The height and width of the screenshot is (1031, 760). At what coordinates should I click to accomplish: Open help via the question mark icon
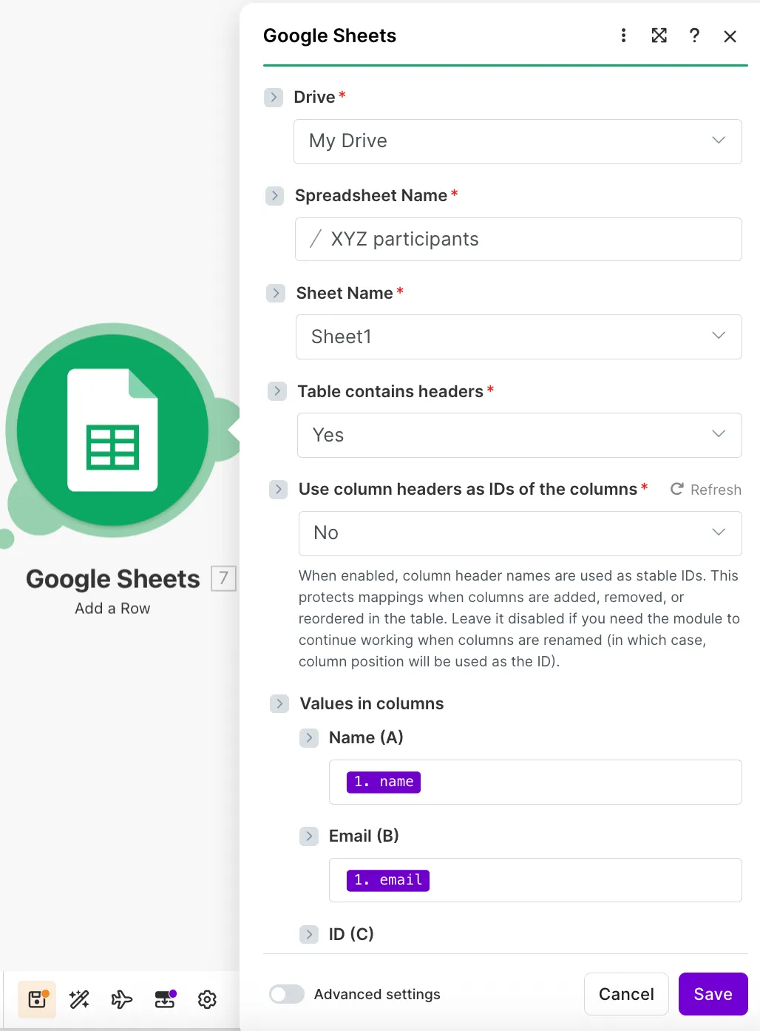[x=694, y=36]
